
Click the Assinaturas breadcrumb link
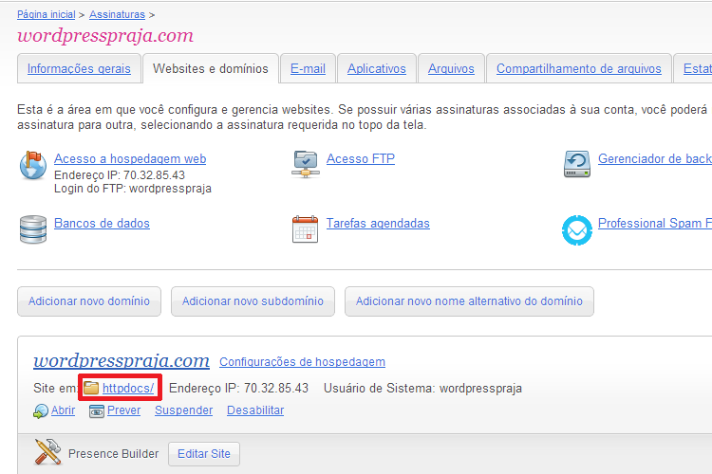point(117,14)
